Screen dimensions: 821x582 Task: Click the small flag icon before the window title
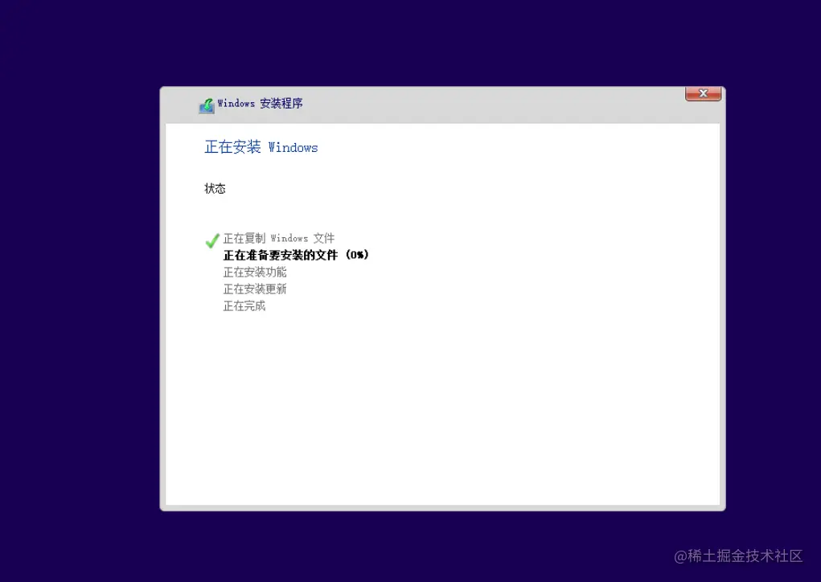tap(207, 105)
